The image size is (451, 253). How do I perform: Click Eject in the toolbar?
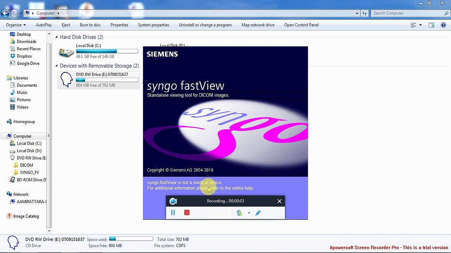pyautogui.click(x=66, y=25)
